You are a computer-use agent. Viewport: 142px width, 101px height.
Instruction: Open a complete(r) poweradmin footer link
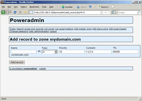coord(23,69)
